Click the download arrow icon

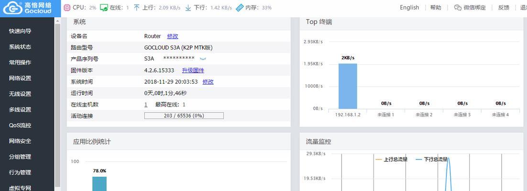coord(188,8)
